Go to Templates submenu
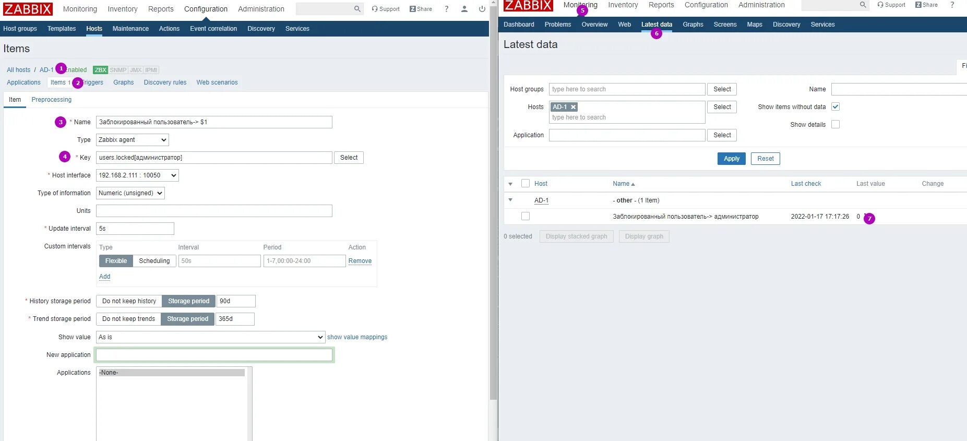The image size is (967, 441). (62, 29)
